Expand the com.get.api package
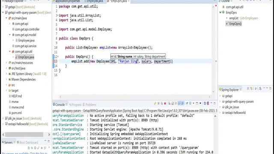The image size is (274, 154). pos(10,24)
